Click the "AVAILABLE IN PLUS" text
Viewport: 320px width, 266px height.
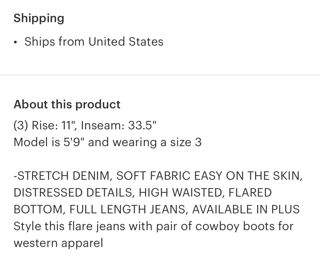tap(246, 209)
